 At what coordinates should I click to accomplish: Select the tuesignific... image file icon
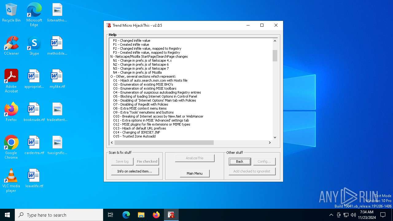pos(57,145)
